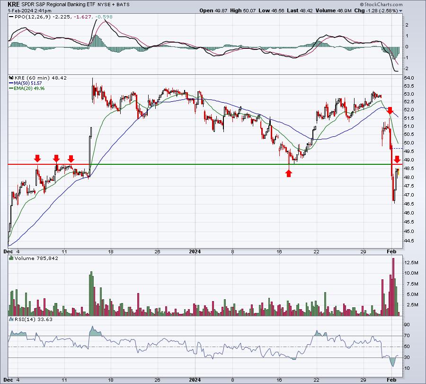
Task: Click the 2024 label on price axis
Action: click(195, 251)
